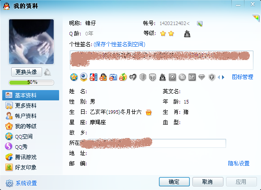Viewport: 261px width, 190px height.
Task: Click the grey heart wings badge icon
Action: (133, 77)
